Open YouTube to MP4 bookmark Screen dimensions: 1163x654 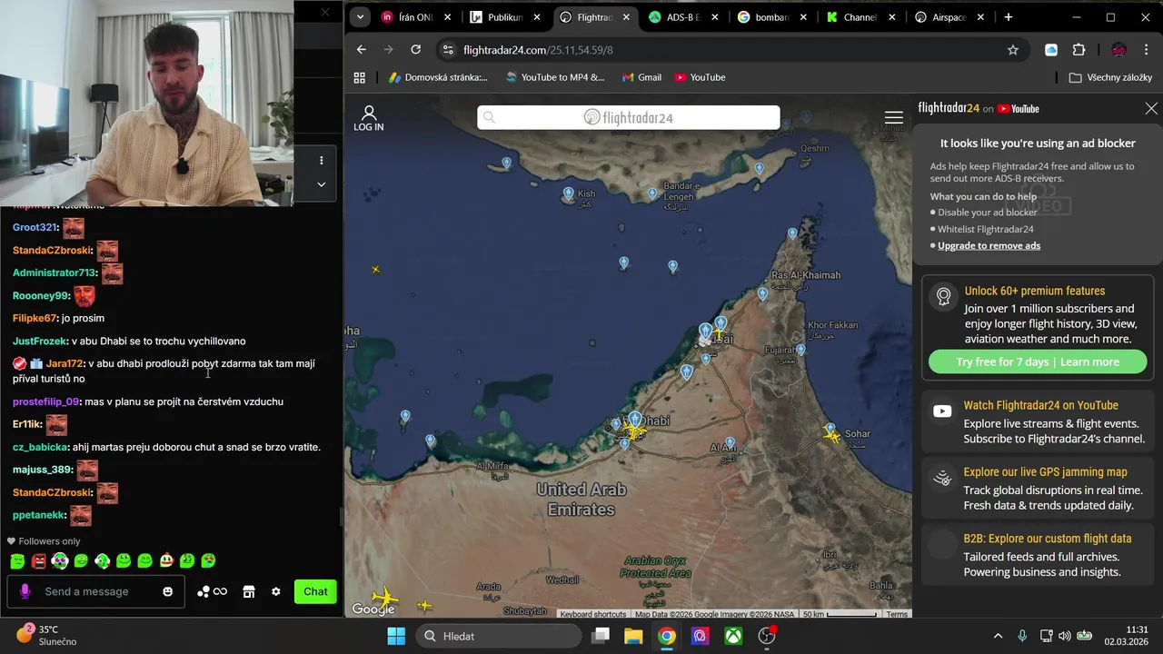click(554, 77)
